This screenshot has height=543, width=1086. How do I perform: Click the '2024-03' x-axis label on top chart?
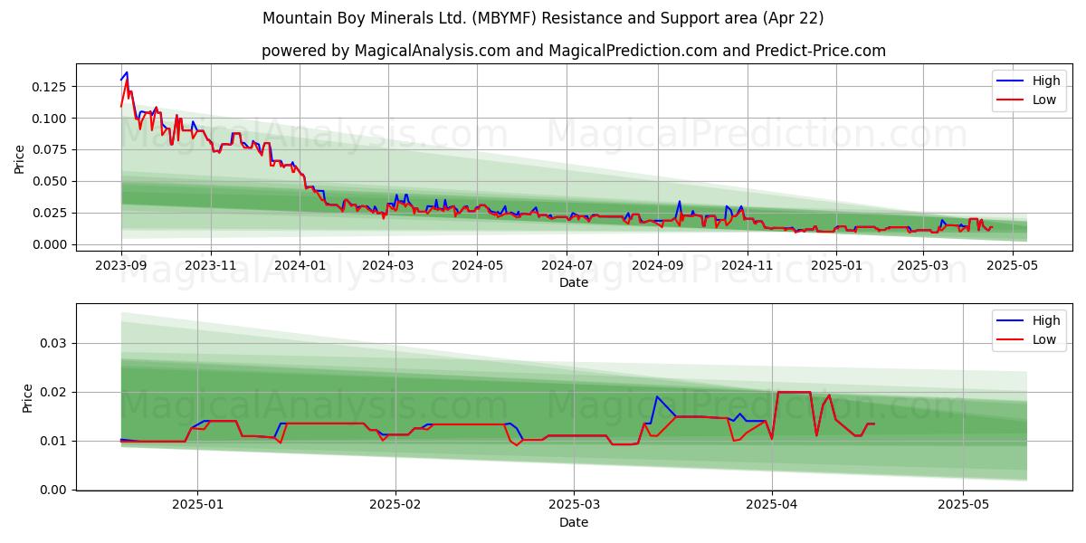tap(387, 265)
